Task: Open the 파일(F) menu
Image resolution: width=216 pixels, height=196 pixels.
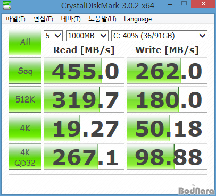Action: (x=15, y=19)
